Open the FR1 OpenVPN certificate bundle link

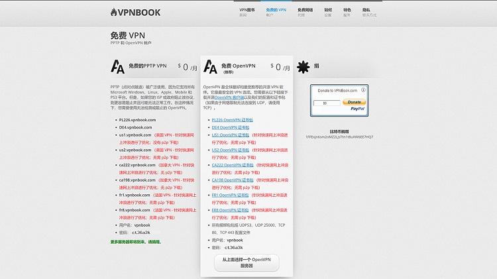pos(230,195)
